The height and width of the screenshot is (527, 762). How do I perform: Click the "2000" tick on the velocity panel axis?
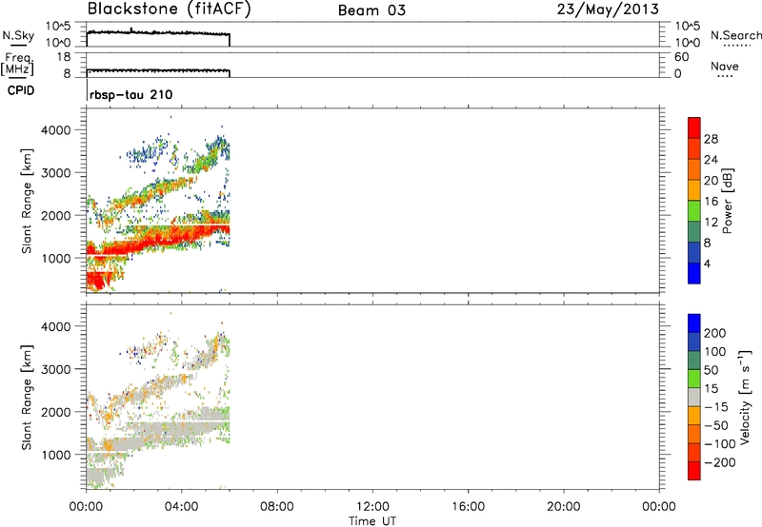point(55,412)
